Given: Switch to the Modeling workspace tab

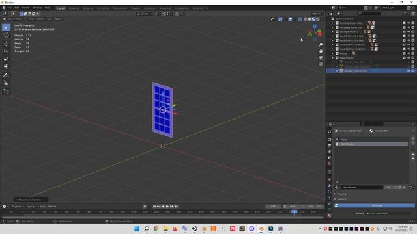Looking at the screenshot, I should pos(74,8).
